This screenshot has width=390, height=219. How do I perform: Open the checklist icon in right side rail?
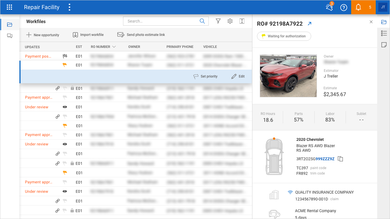pyautogui.click(x=384, y=33)
